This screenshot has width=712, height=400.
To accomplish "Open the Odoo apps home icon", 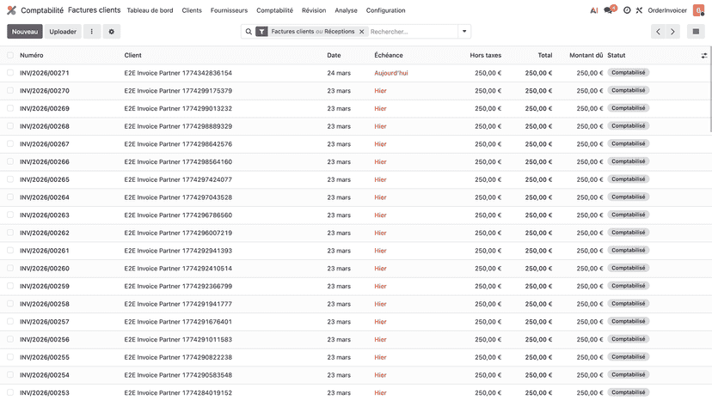I will pos(12,10).
